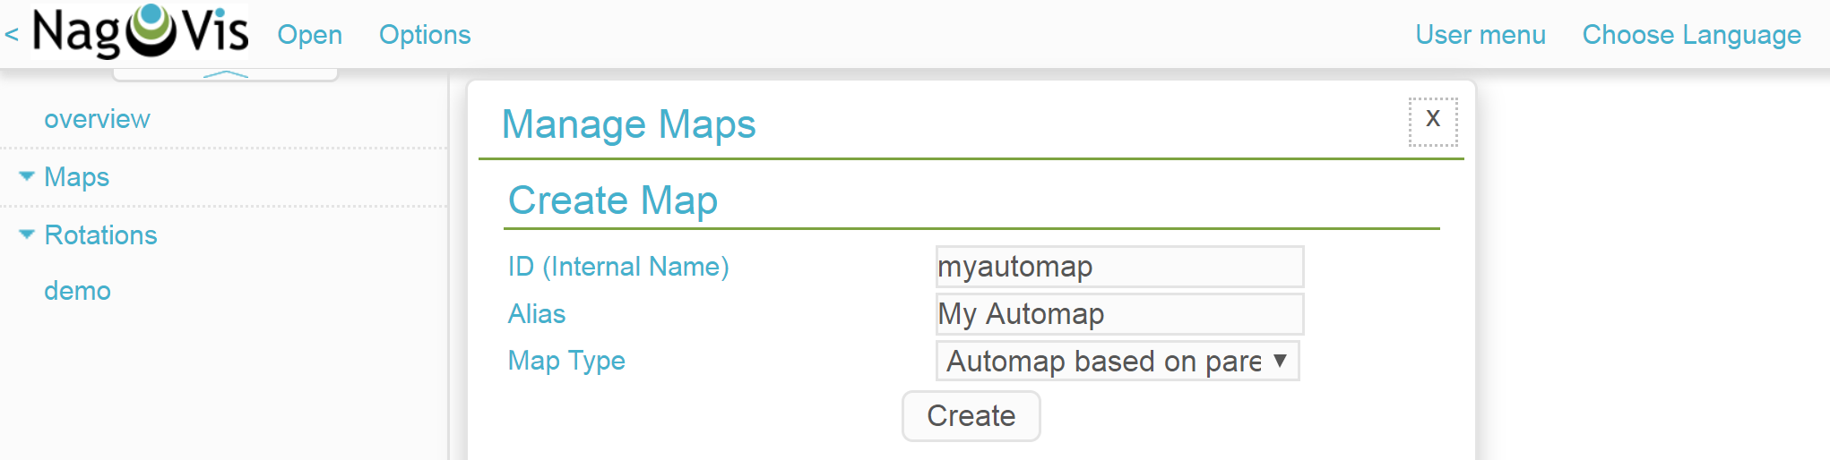Open the demo rotation link
Image resolution: width=1830 pixels, height=460 pixels.
(x=77, y=291)
